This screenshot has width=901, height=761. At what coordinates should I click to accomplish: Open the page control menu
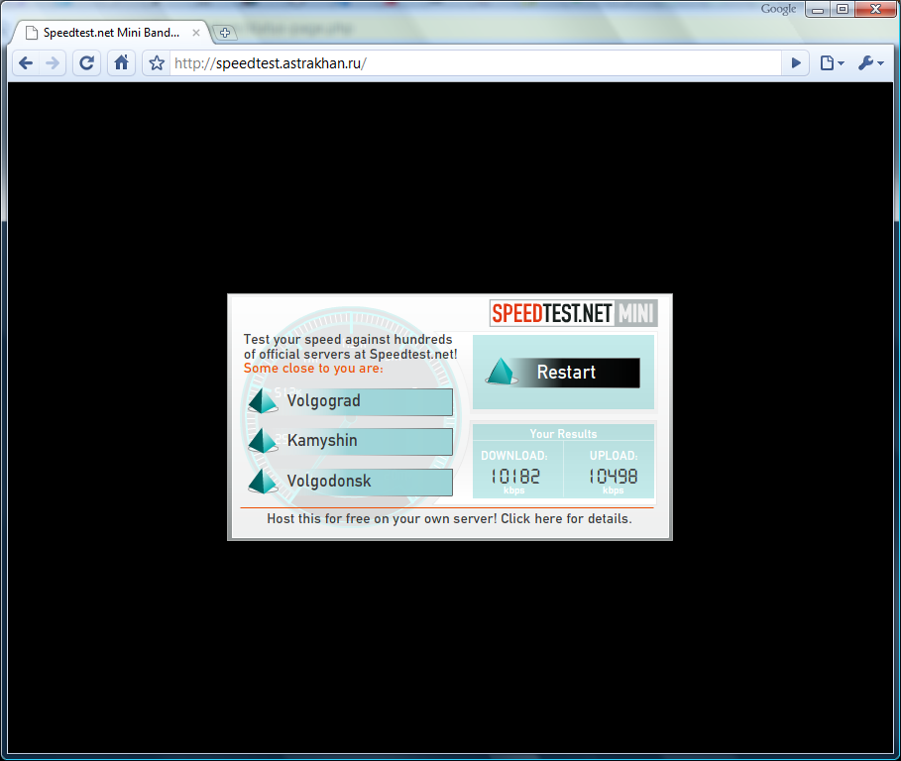(832, 63)
